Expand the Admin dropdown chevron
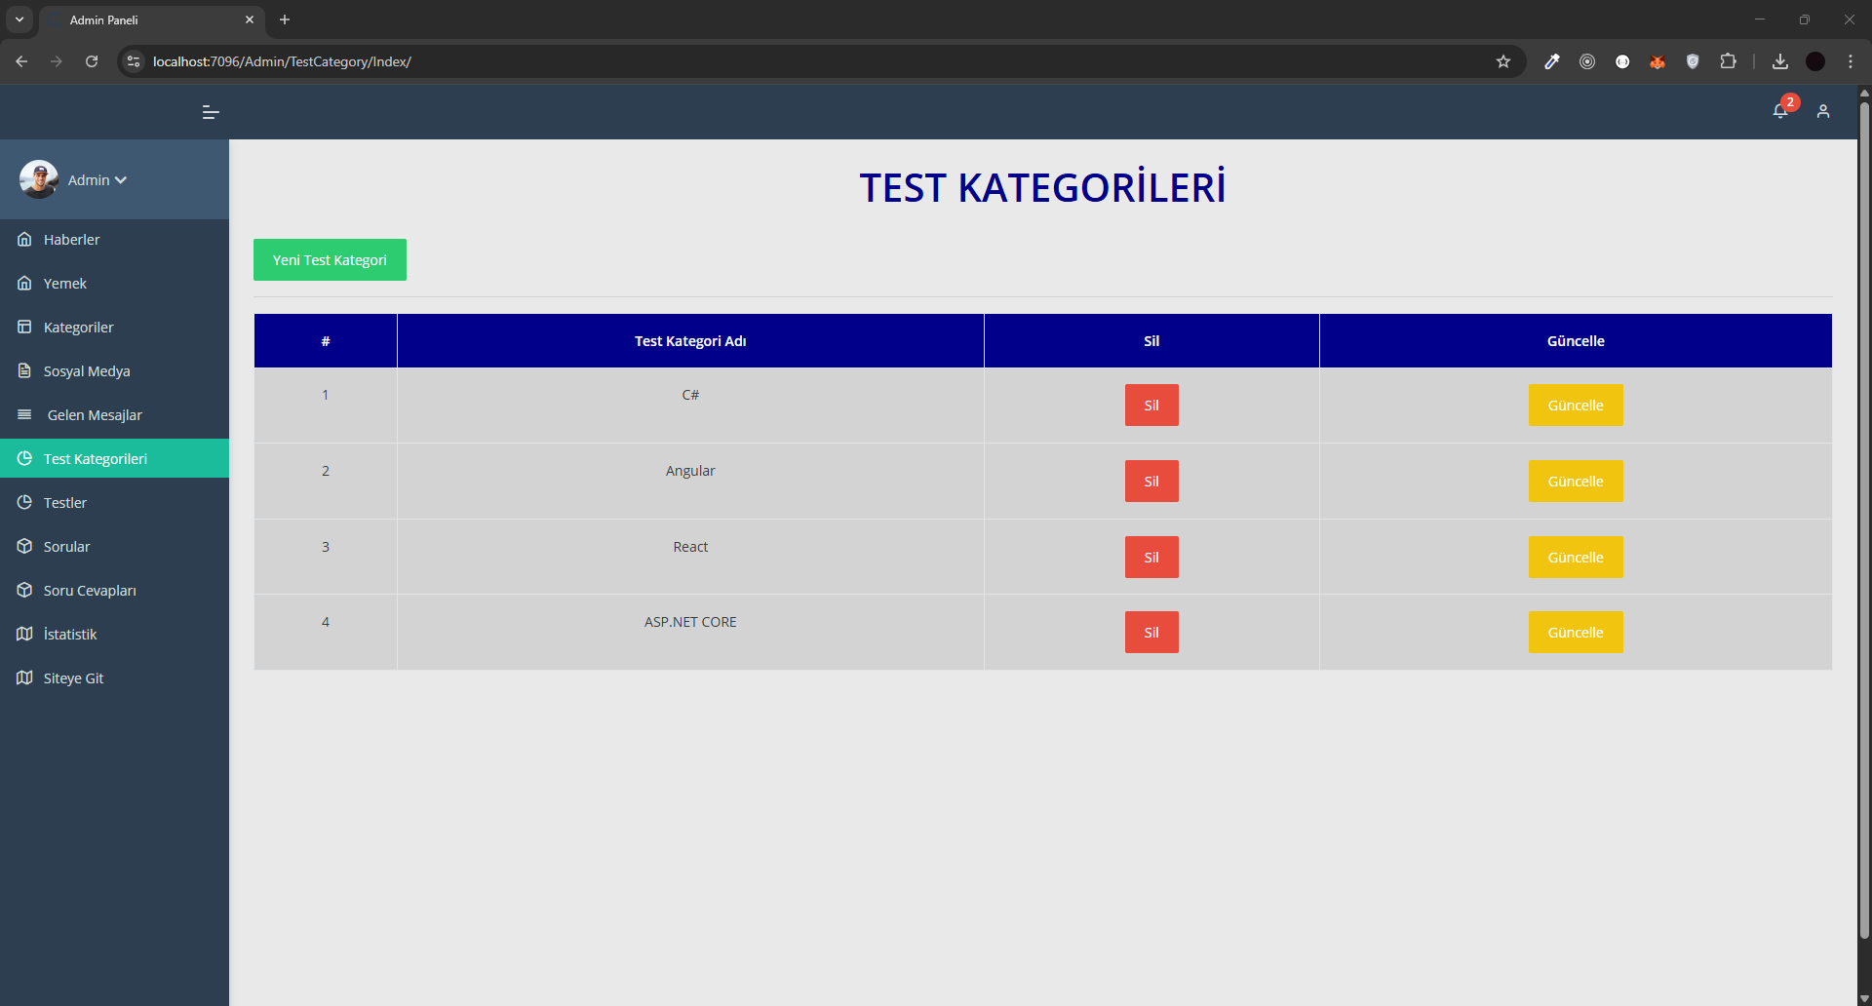 pos(121,180)
